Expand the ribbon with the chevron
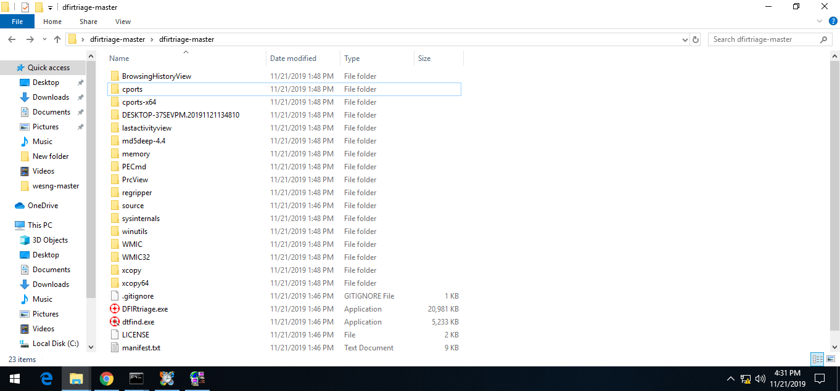The width and height of the screenshot is (840, 391). tap(820, 21)
